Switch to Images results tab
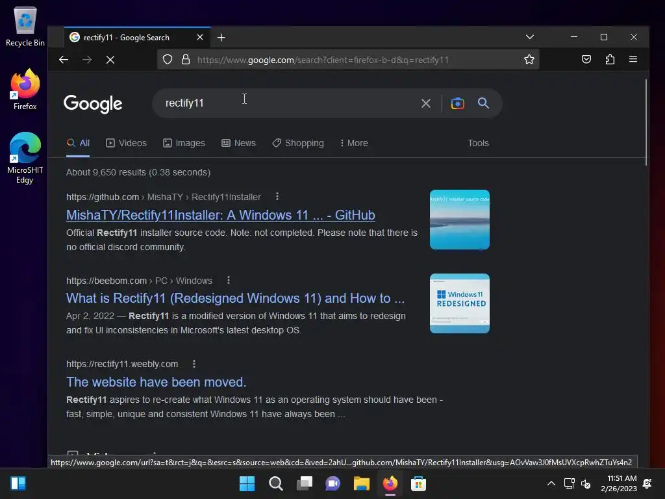 point(184,144)
